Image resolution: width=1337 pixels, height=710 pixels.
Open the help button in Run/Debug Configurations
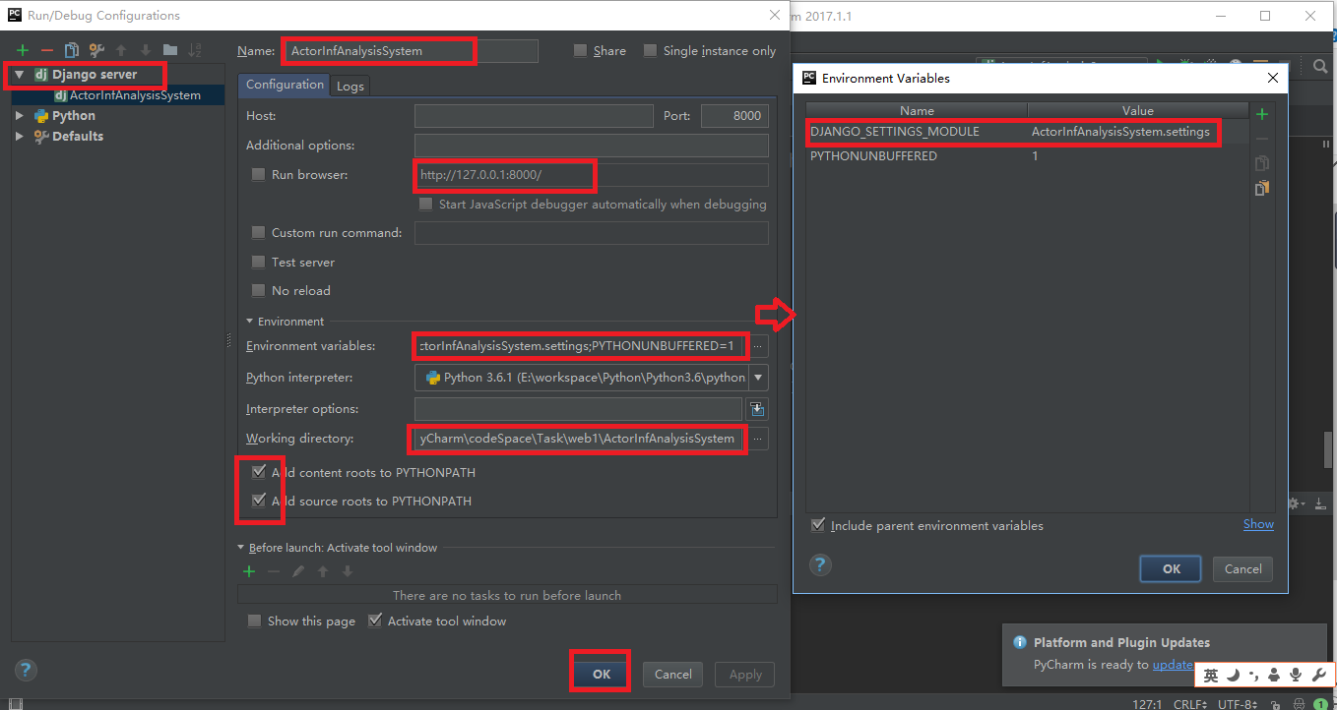pos(26,671)
